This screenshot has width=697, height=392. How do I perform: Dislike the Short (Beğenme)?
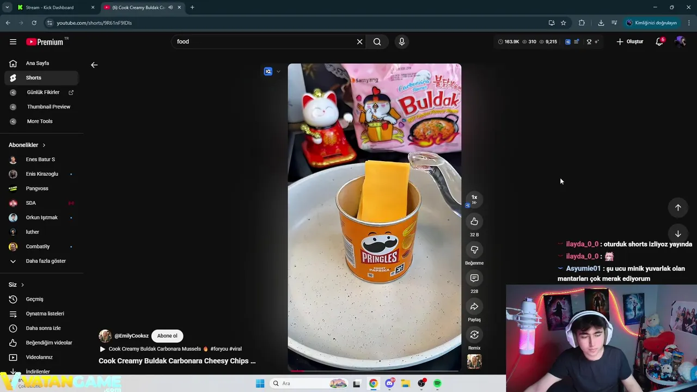pyautogui.click(x=474, y=250)
